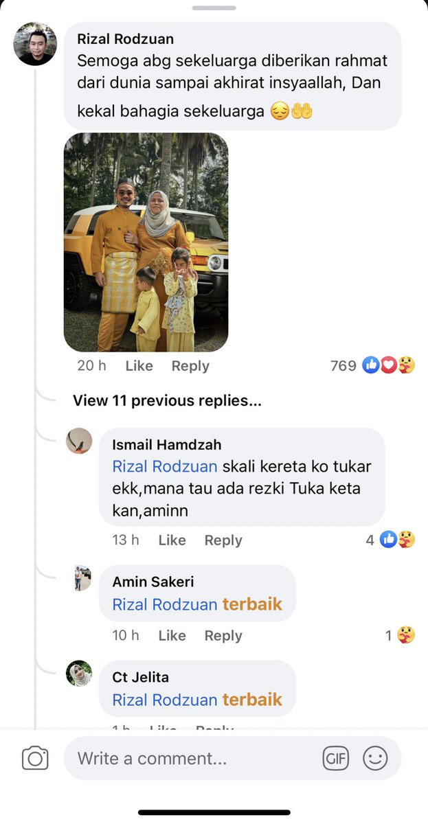Screen dimensions: 428x824
Task: Like Rizal Rodzuan's main comment
Action: [139, 366]
